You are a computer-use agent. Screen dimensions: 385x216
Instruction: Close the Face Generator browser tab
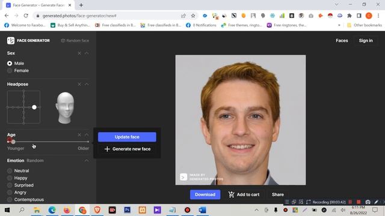point(70,5)
